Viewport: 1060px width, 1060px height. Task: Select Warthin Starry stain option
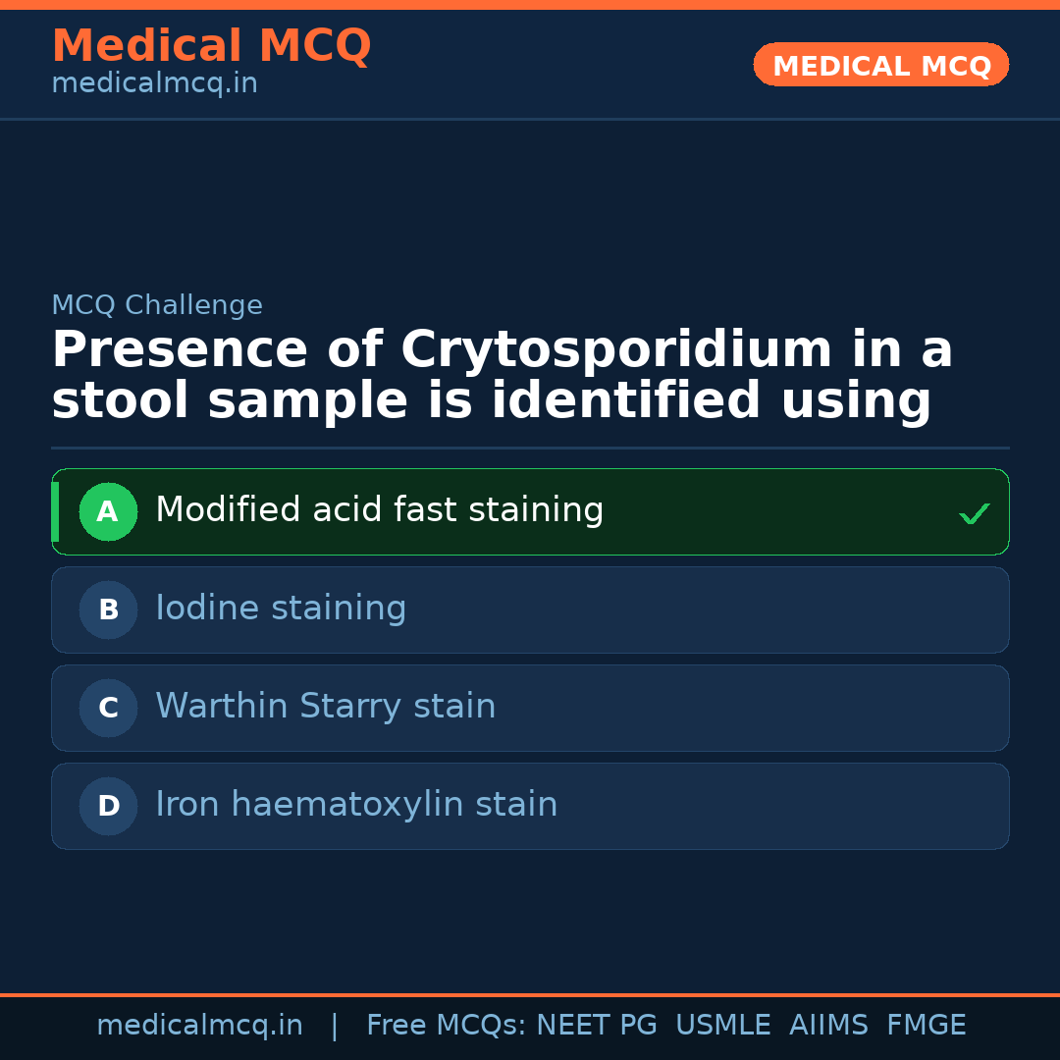(x=325, y=707)
